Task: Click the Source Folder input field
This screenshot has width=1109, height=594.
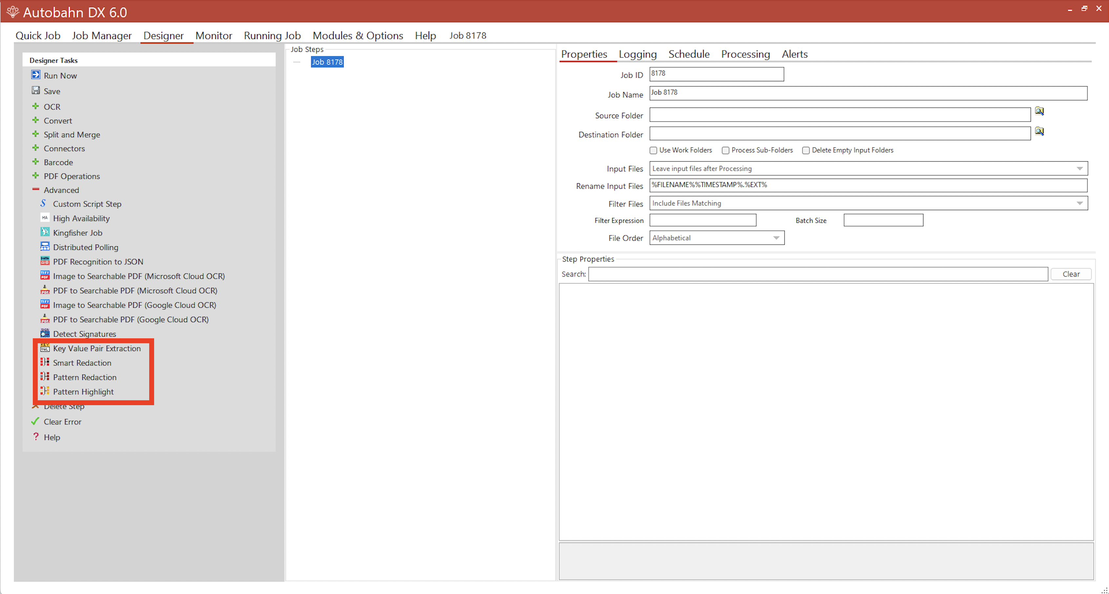Action: [839, 114]
